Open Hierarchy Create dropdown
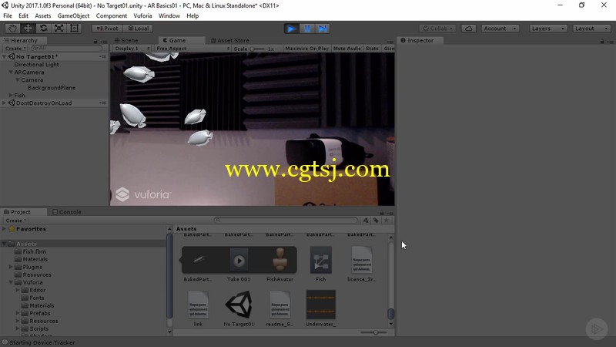The image size is (616, 347). pos(15,48)
